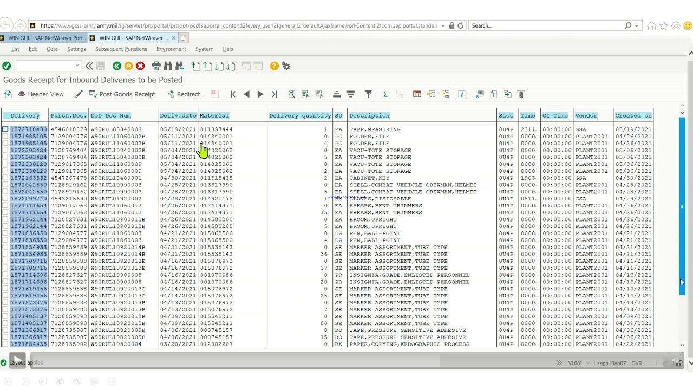Image resolution: width=693 pixels, height=390 pixels.
Task: Click the next column right arrow
Action: pos(260,94)
